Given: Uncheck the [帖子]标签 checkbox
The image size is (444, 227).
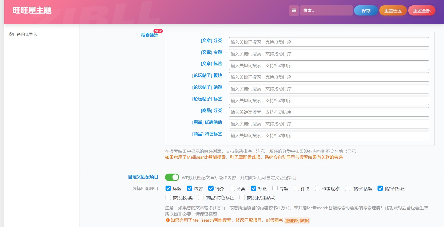Looking at the screenshot, I should pos(380,188).
